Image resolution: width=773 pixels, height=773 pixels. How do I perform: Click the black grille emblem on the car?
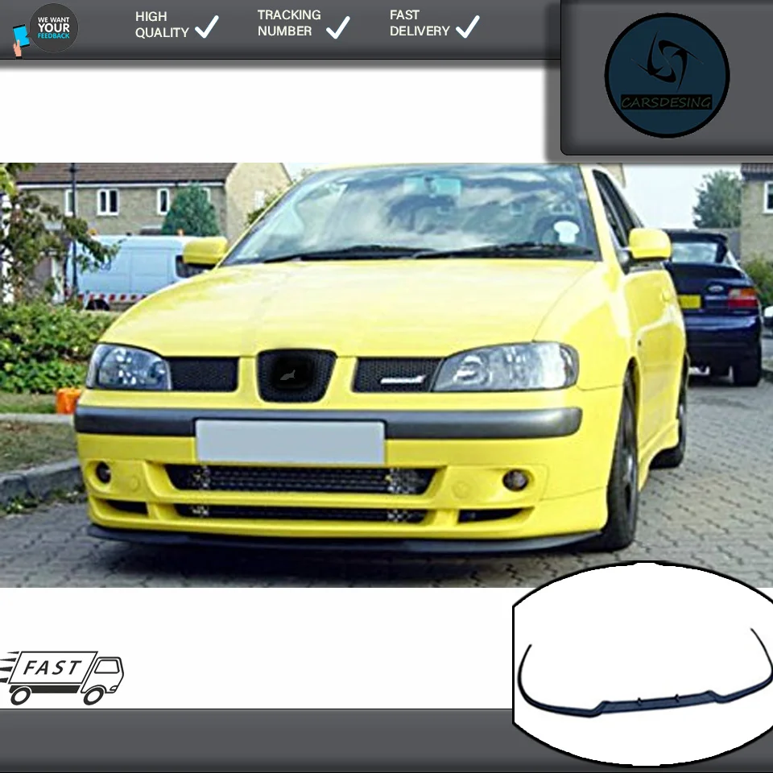point(296,376)
